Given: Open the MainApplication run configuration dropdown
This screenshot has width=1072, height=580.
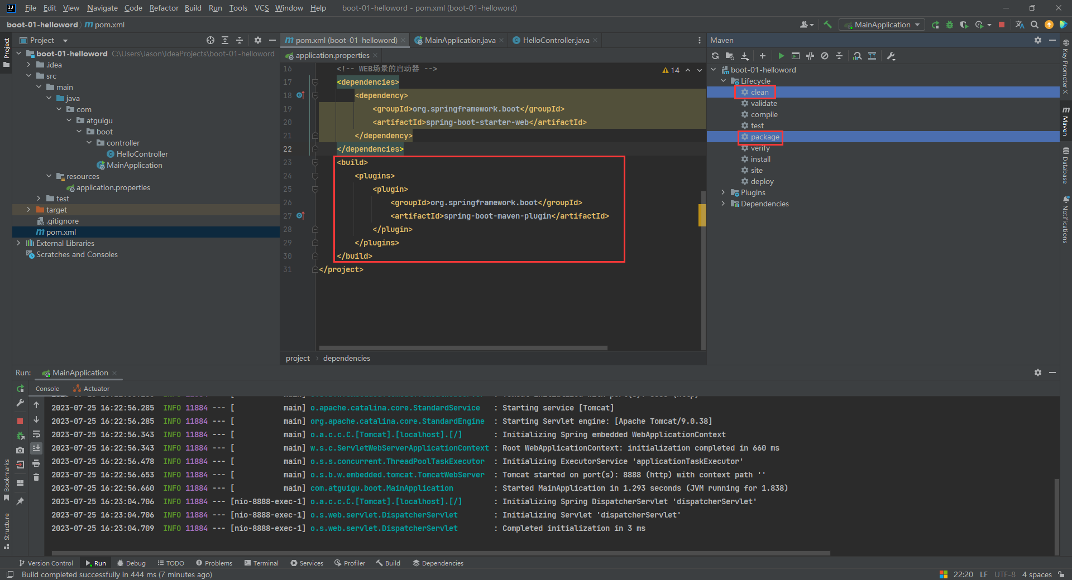Looking at the screenshot, I should [x=882, y=25].
